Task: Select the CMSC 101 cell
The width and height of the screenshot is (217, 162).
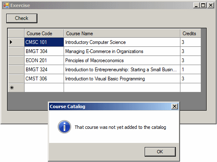Action: pos(44,42)
